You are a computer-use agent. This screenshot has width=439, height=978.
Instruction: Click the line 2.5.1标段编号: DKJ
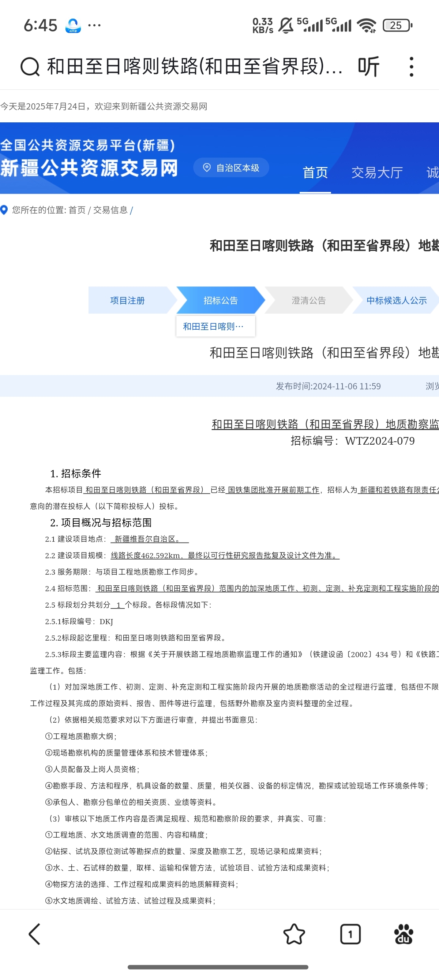[x=79, y=622]
